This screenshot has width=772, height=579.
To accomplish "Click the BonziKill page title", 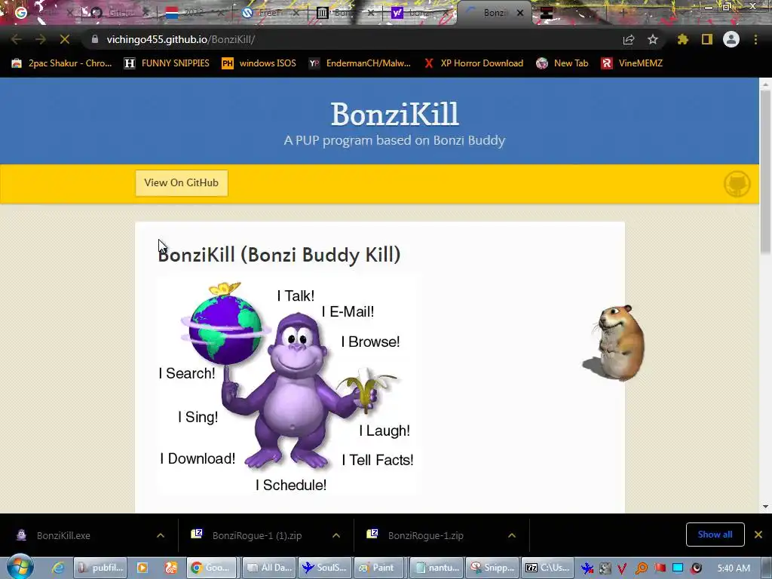I will click(394, 114).
